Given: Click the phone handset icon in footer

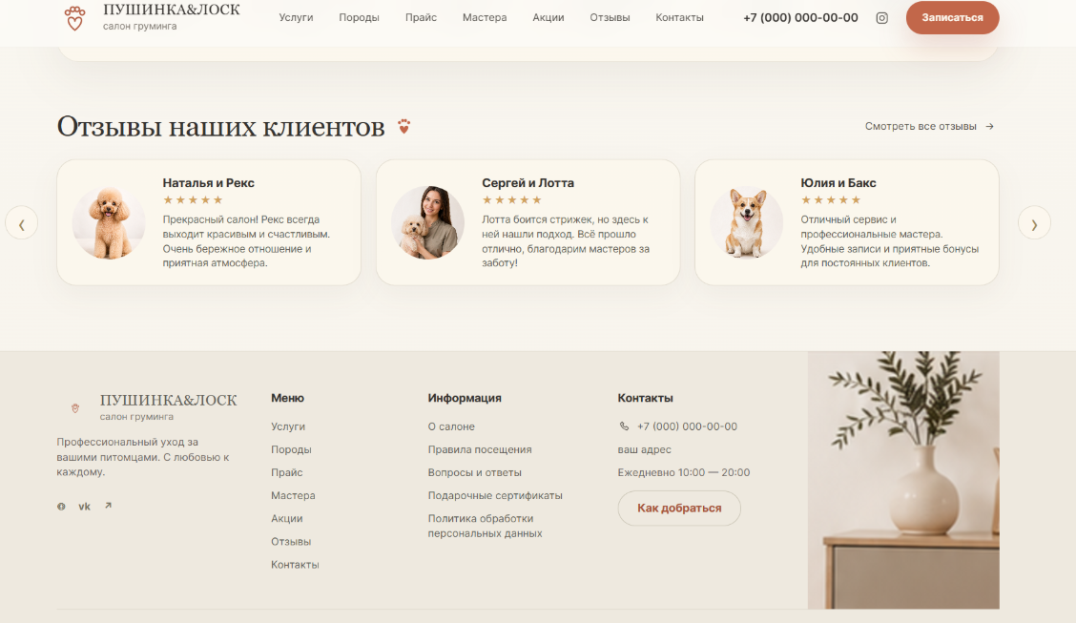Looking at the screenshot, I should [x=624, y=426].
